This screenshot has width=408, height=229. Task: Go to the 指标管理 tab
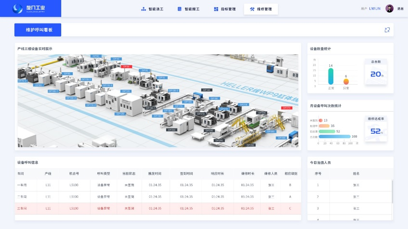(x=224, y=9)
